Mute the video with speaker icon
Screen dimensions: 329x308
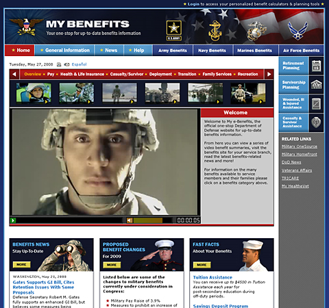tap(130, 220)
